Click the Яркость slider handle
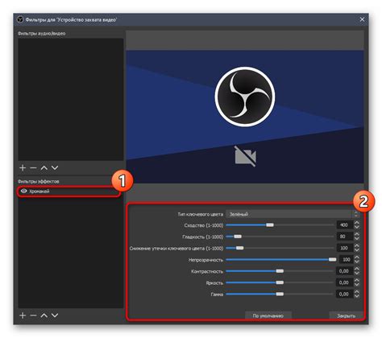The height and width of the screenshot is (338, 382). click(x=280, y=282)
